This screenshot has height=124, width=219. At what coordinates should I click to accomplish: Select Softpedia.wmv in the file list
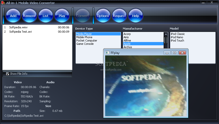click(37, 27)
